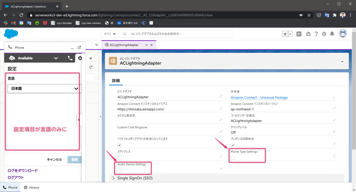The image size is (356, 192).
Task: Open the Gmail bookmark icon
Action: [13, 23]
